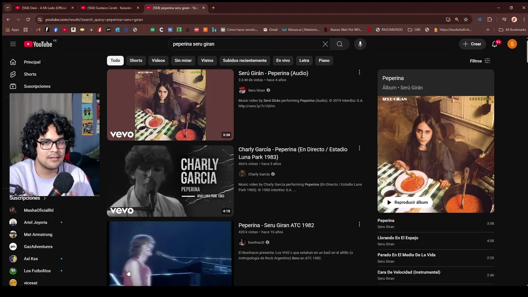Viewport: 528px width, 297px height.
Task: Open the Apps bookmarks shortcut
Action: tap(12, 30)
